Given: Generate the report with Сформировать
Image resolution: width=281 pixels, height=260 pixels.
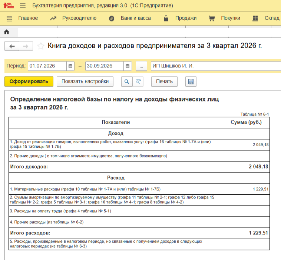Looking at the screenshot, I should (x=29, y=81).
